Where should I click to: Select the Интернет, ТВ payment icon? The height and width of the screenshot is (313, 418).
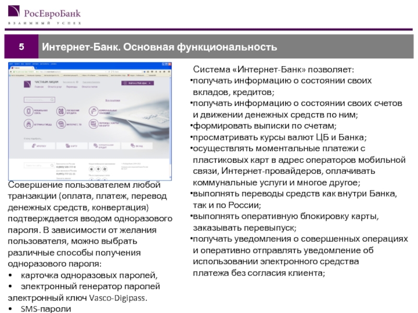coord(61,124)
